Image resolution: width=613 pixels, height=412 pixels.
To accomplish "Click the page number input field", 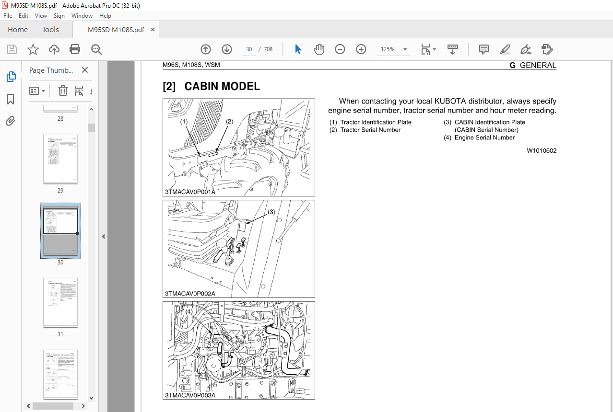I will 248,49.
